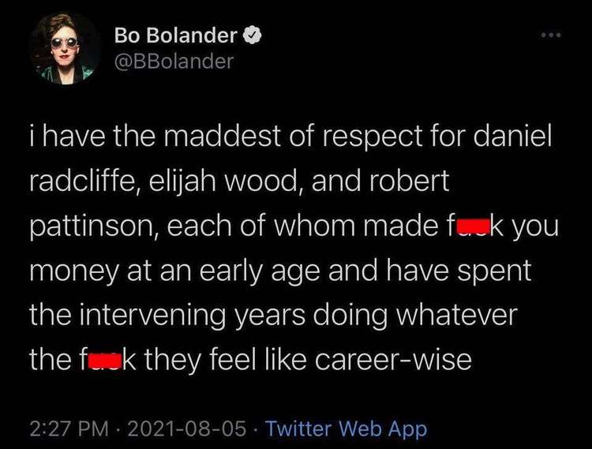Click the 2021-08-05 date text
This screenshot has height=449, width=592.
tap(187, 428)
